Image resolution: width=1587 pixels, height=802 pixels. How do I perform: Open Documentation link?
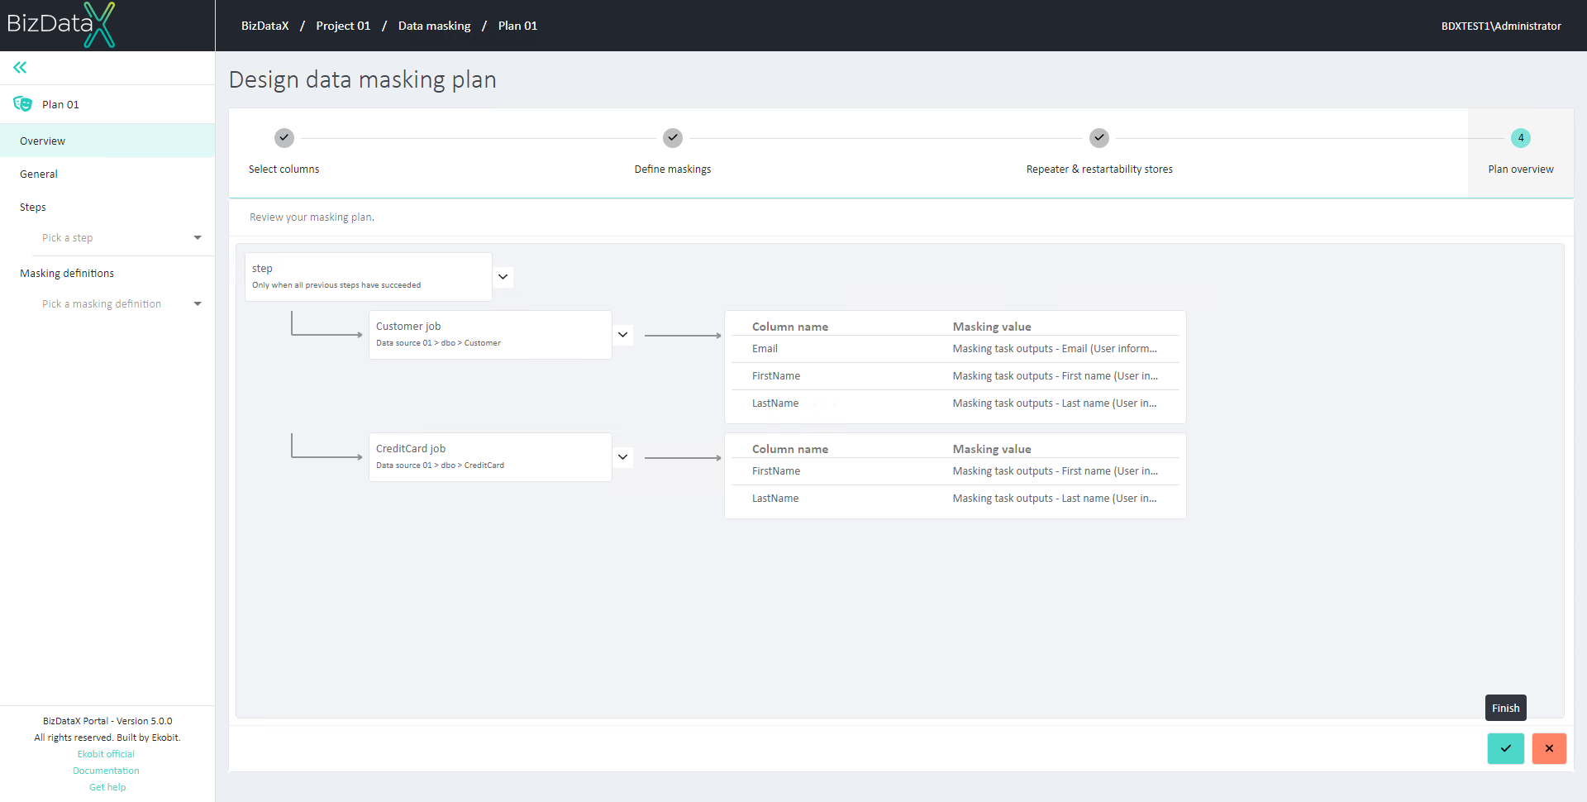(x=106, y=771)
